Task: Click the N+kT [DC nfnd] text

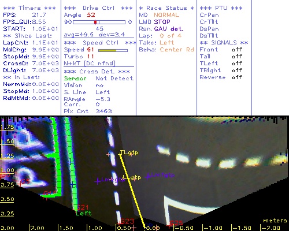Action: [x=90, y=64]
